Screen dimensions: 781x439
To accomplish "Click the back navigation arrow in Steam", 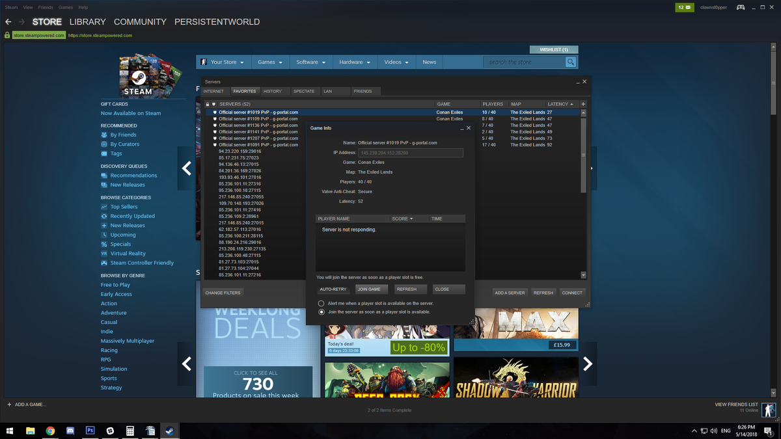I will pyautogui.click(x=8, y=22).
